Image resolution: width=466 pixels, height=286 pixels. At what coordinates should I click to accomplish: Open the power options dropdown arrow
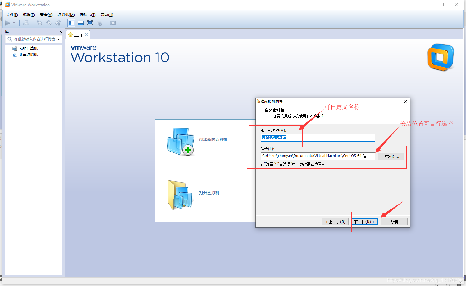(14, 23)
